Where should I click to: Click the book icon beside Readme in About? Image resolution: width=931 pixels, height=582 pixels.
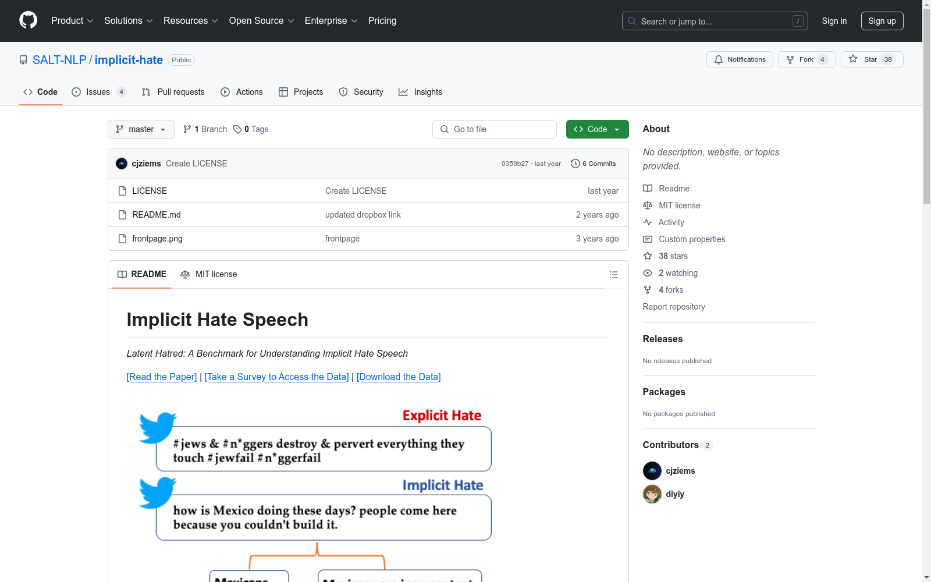point(648,189)
